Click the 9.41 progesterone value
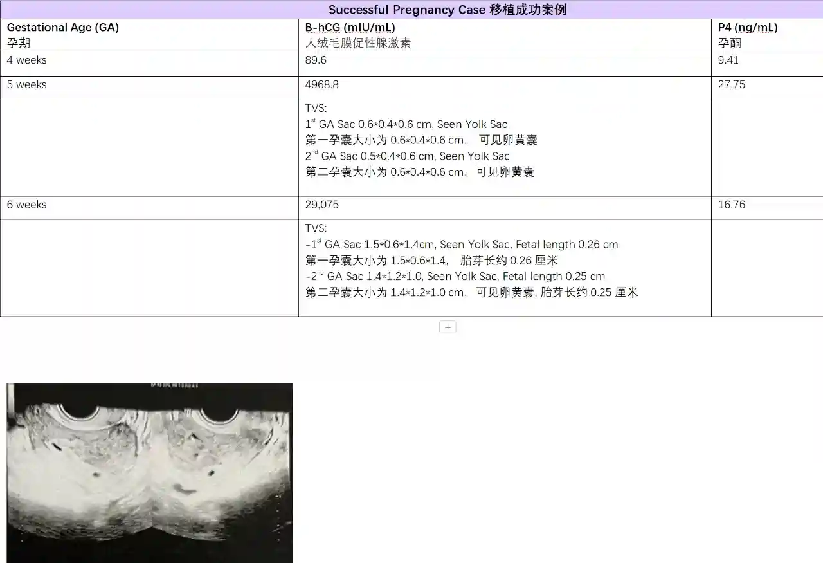Screen dimensions: 823x563 pos(728,60)
